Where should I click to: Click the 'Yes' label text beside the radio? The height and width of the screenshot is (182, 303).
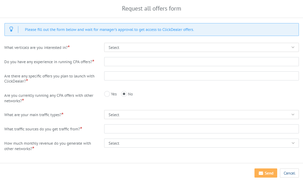pyautogui.click(x=114, y=94)
